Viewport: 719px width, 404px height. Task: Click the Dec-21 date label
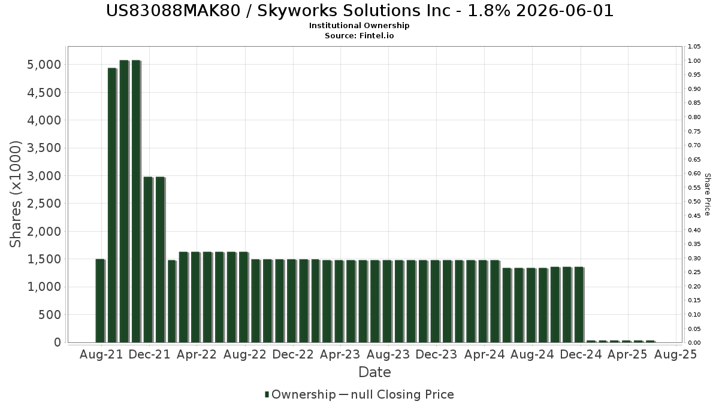pos(149,354)
